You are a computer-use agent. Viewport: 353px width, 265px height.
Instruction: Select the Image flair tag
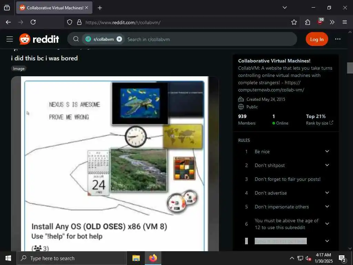point(19,69)
